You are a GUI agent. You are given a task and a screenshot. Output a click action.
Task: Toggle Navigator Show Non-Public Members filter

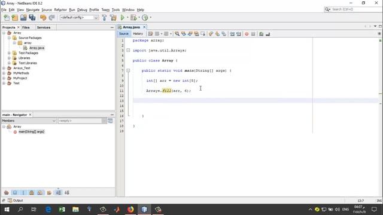click(32, 193)
